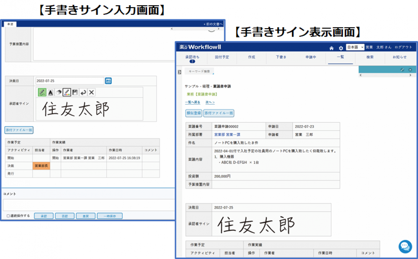Click the ノートPCを購入致したき件 subject cell

coord(276,143)
